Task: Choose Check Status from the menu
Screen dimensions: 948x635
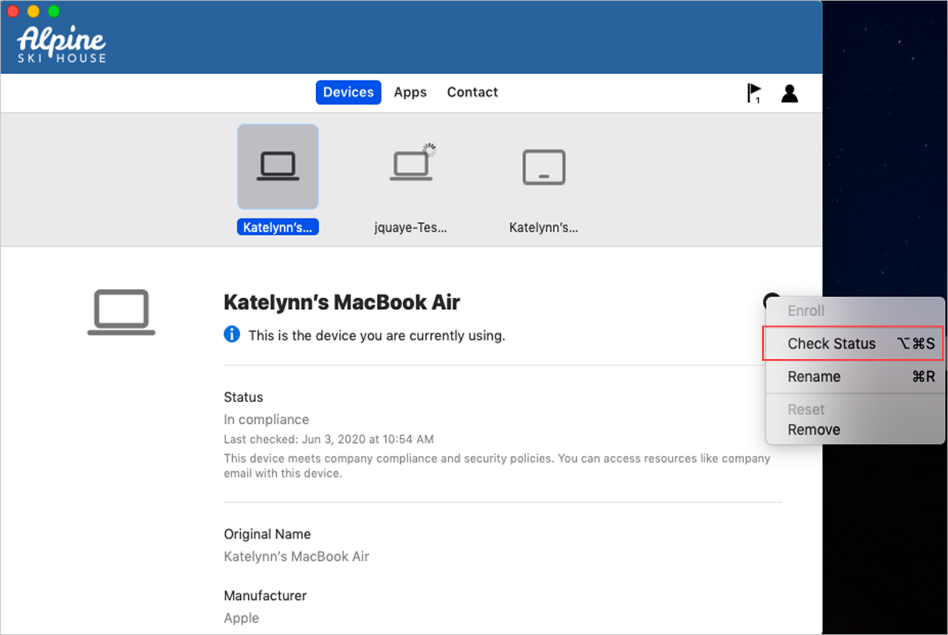Action: click(854, 343)
